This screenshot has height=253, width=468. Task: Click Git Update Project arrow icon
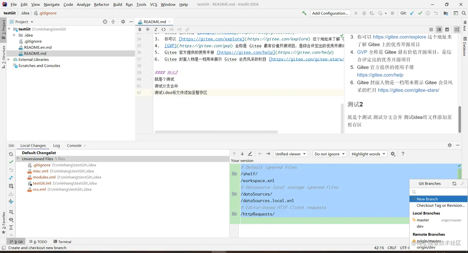point(412,13)
